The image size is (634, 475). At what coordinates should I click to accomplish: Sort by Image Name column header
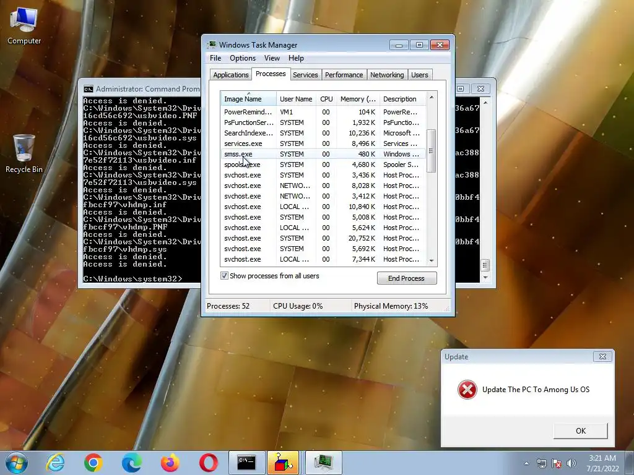tap(248, 99)
